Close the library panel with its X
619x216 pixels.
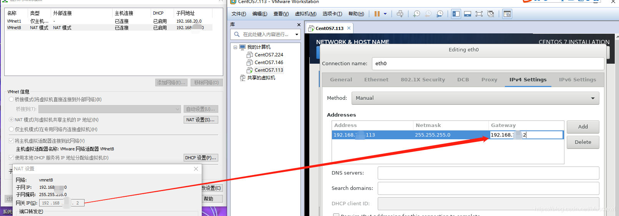click(x=299, y=25)
